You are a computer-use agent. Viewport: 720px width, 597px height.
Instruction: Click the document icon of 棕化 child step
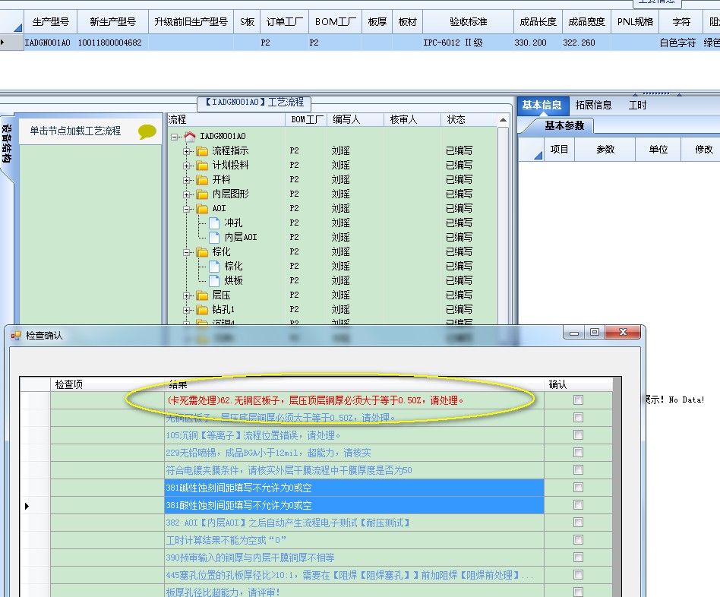point(214,267)
